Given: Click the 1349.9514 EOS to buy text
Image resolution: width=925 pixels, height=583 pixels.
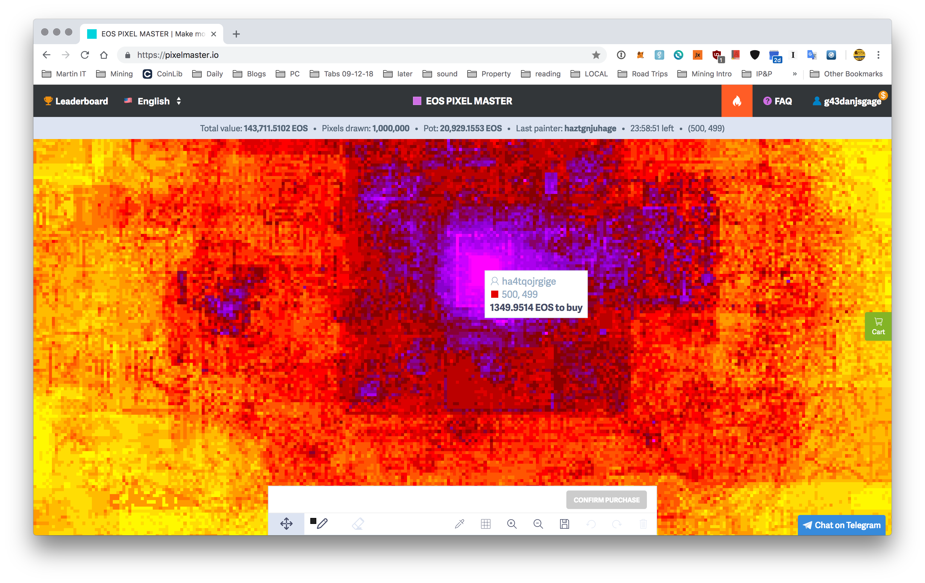Looking at the screenshot, I should coord(536,307).
